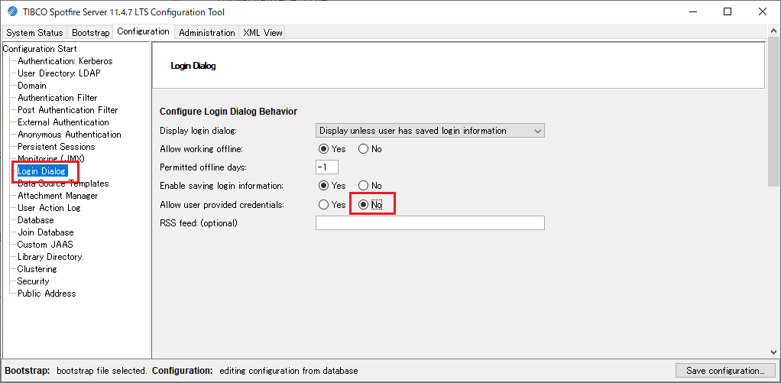Maximize the Configuration Tool window
This screenshot has height=383, width=781.
(728, 12)
